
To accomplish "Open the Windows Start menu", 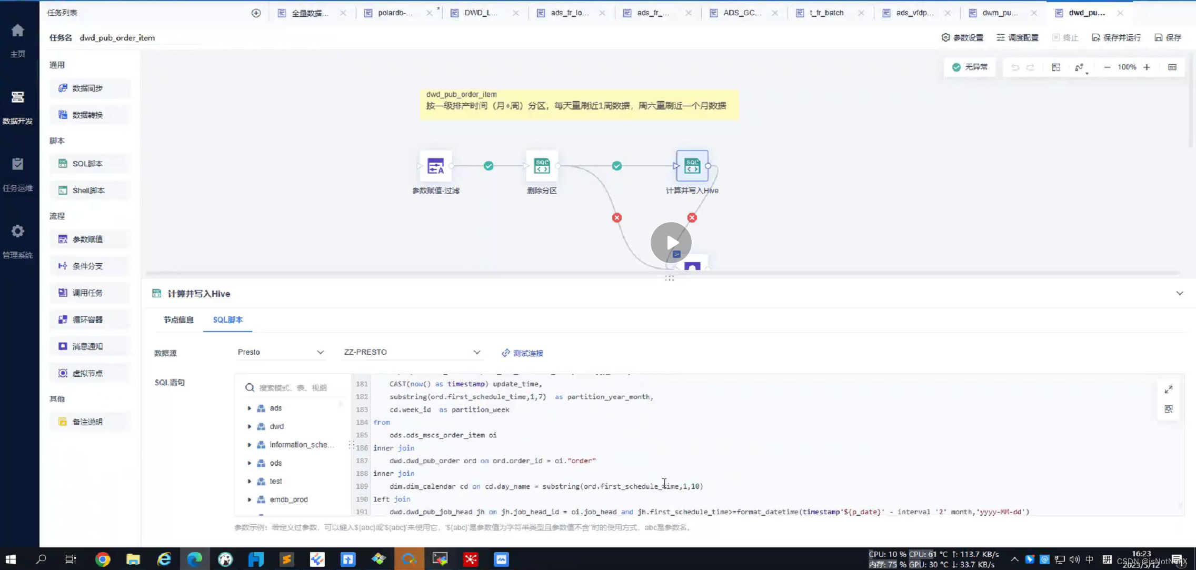I will pos(10,559).
